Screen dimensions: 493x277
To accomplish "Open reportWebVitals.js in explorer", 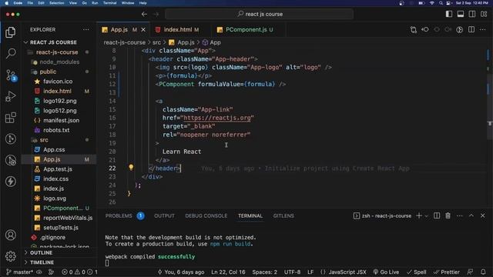I will [68, 218].
